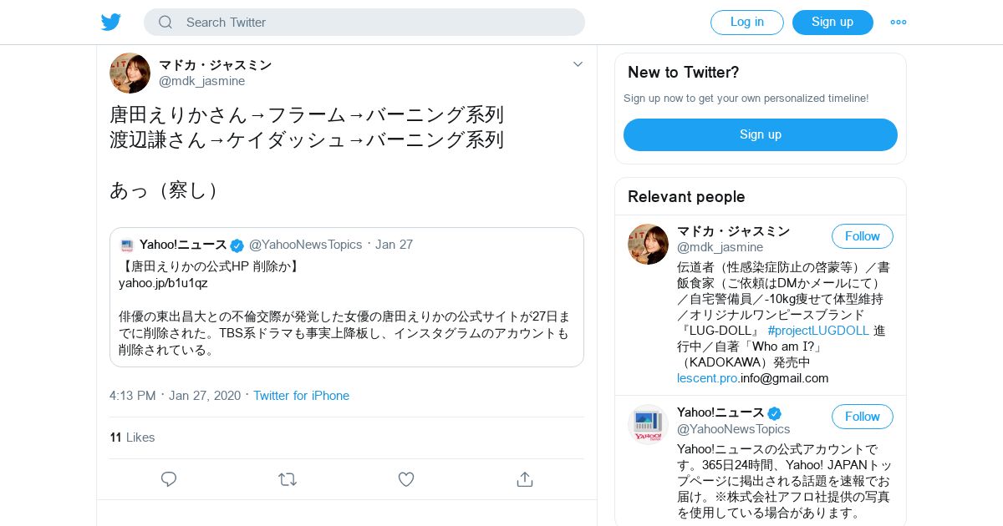Follow マドカ・ジャスミン in Relevant people
Screen dimensions: 1003x526
[x=862, y=236]
